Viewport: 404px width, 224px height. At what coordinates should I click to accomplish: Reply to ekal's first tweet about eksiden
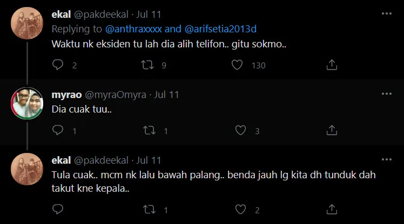58,65
